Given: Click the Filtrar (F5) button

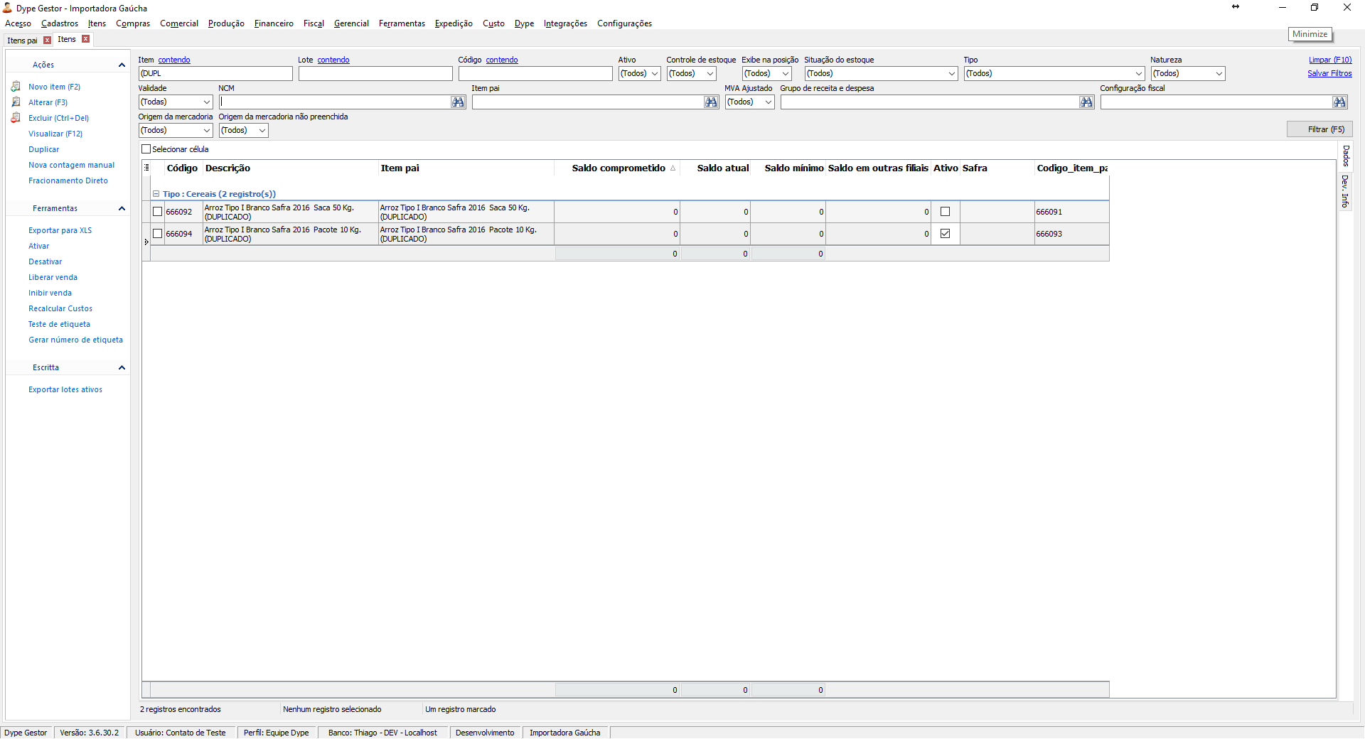Looking at the screenshot, I should click(1319, 129).
